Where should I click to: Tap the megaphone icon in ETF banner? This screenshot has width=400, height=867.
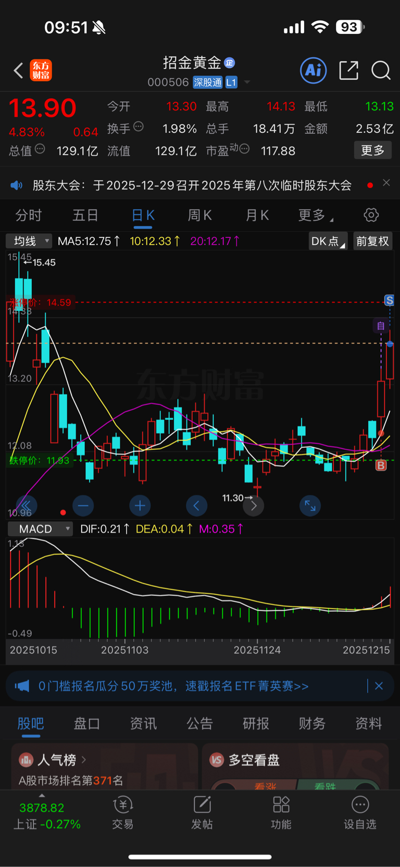pos(22,686)
